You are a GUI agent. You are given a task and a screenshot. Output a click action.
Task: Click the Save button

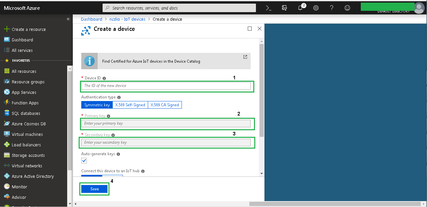click(x=94, y=189)
